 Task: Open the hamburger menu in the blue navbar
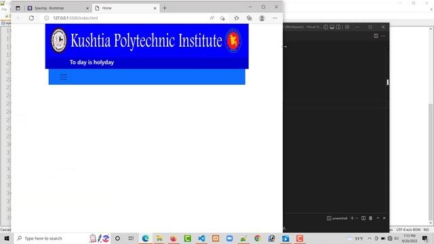click(63, 77)
